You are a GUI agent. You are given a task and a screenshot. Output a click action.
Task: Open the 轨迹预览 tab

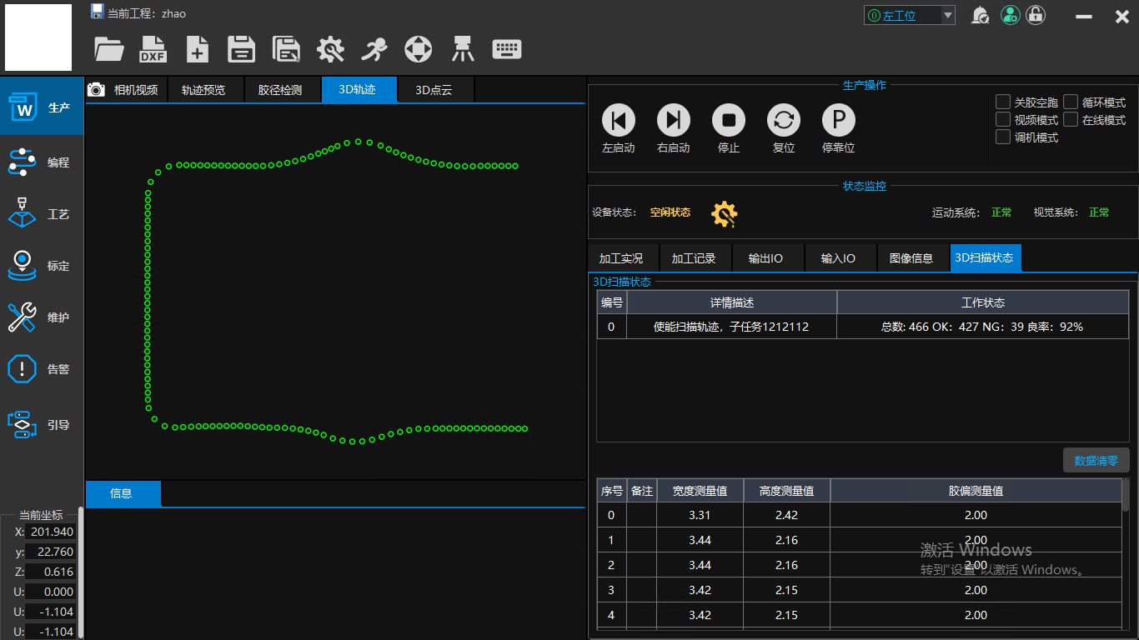click(x=203, y=90)
